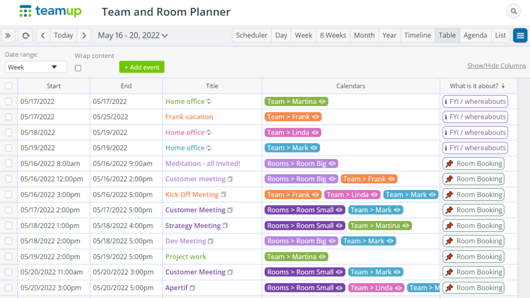Switch to the Agenda view tab
Screen dimensions: 530x298
pyautogui.click(x=475, y=35)
